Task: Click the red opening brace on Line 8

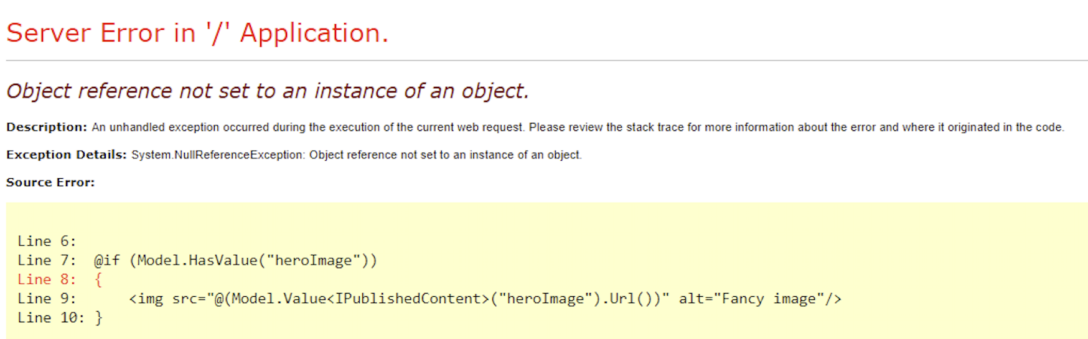Action: point(98,280)
